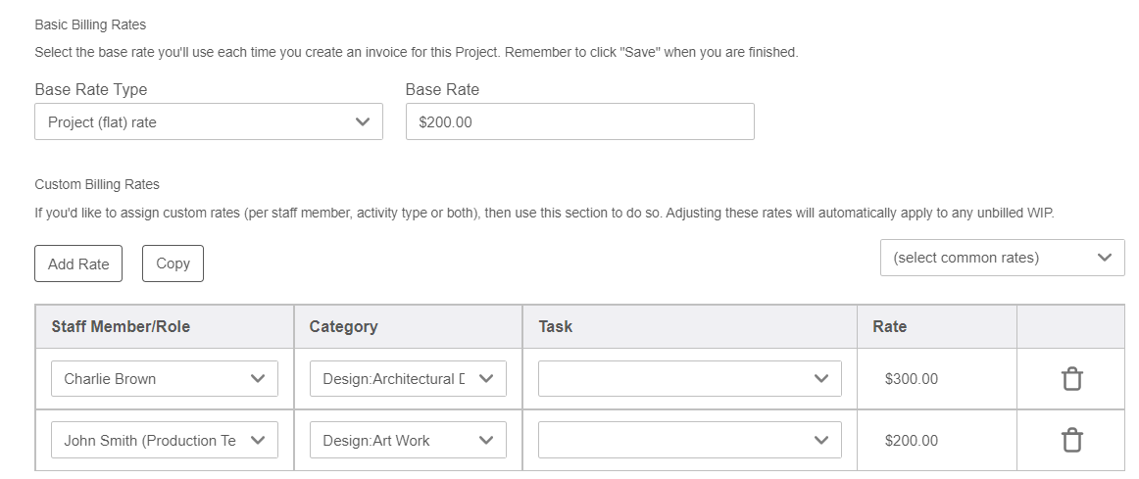Viewport: 1139px width, 479px height.
Task: Expand the select common rates dropdown
Action: [x=1002, y=258]
